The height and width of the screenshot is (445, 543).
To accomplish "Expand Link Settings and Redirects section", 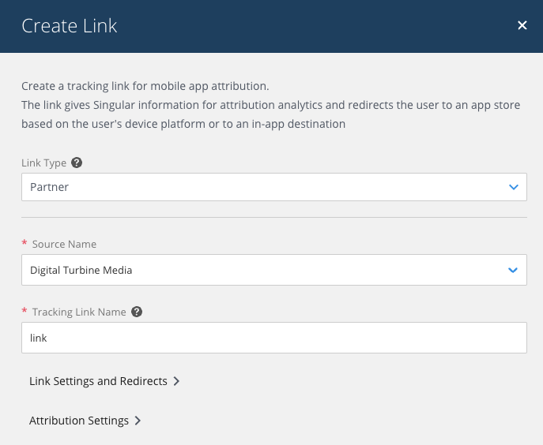I will click(104, 381).
